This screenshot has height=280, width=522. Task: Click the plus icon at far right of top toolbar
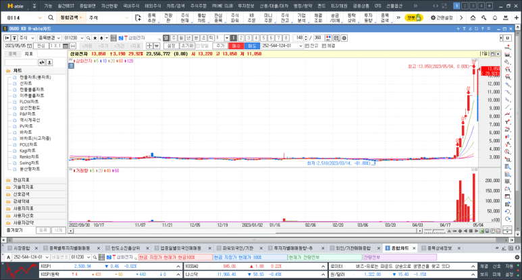517,18
